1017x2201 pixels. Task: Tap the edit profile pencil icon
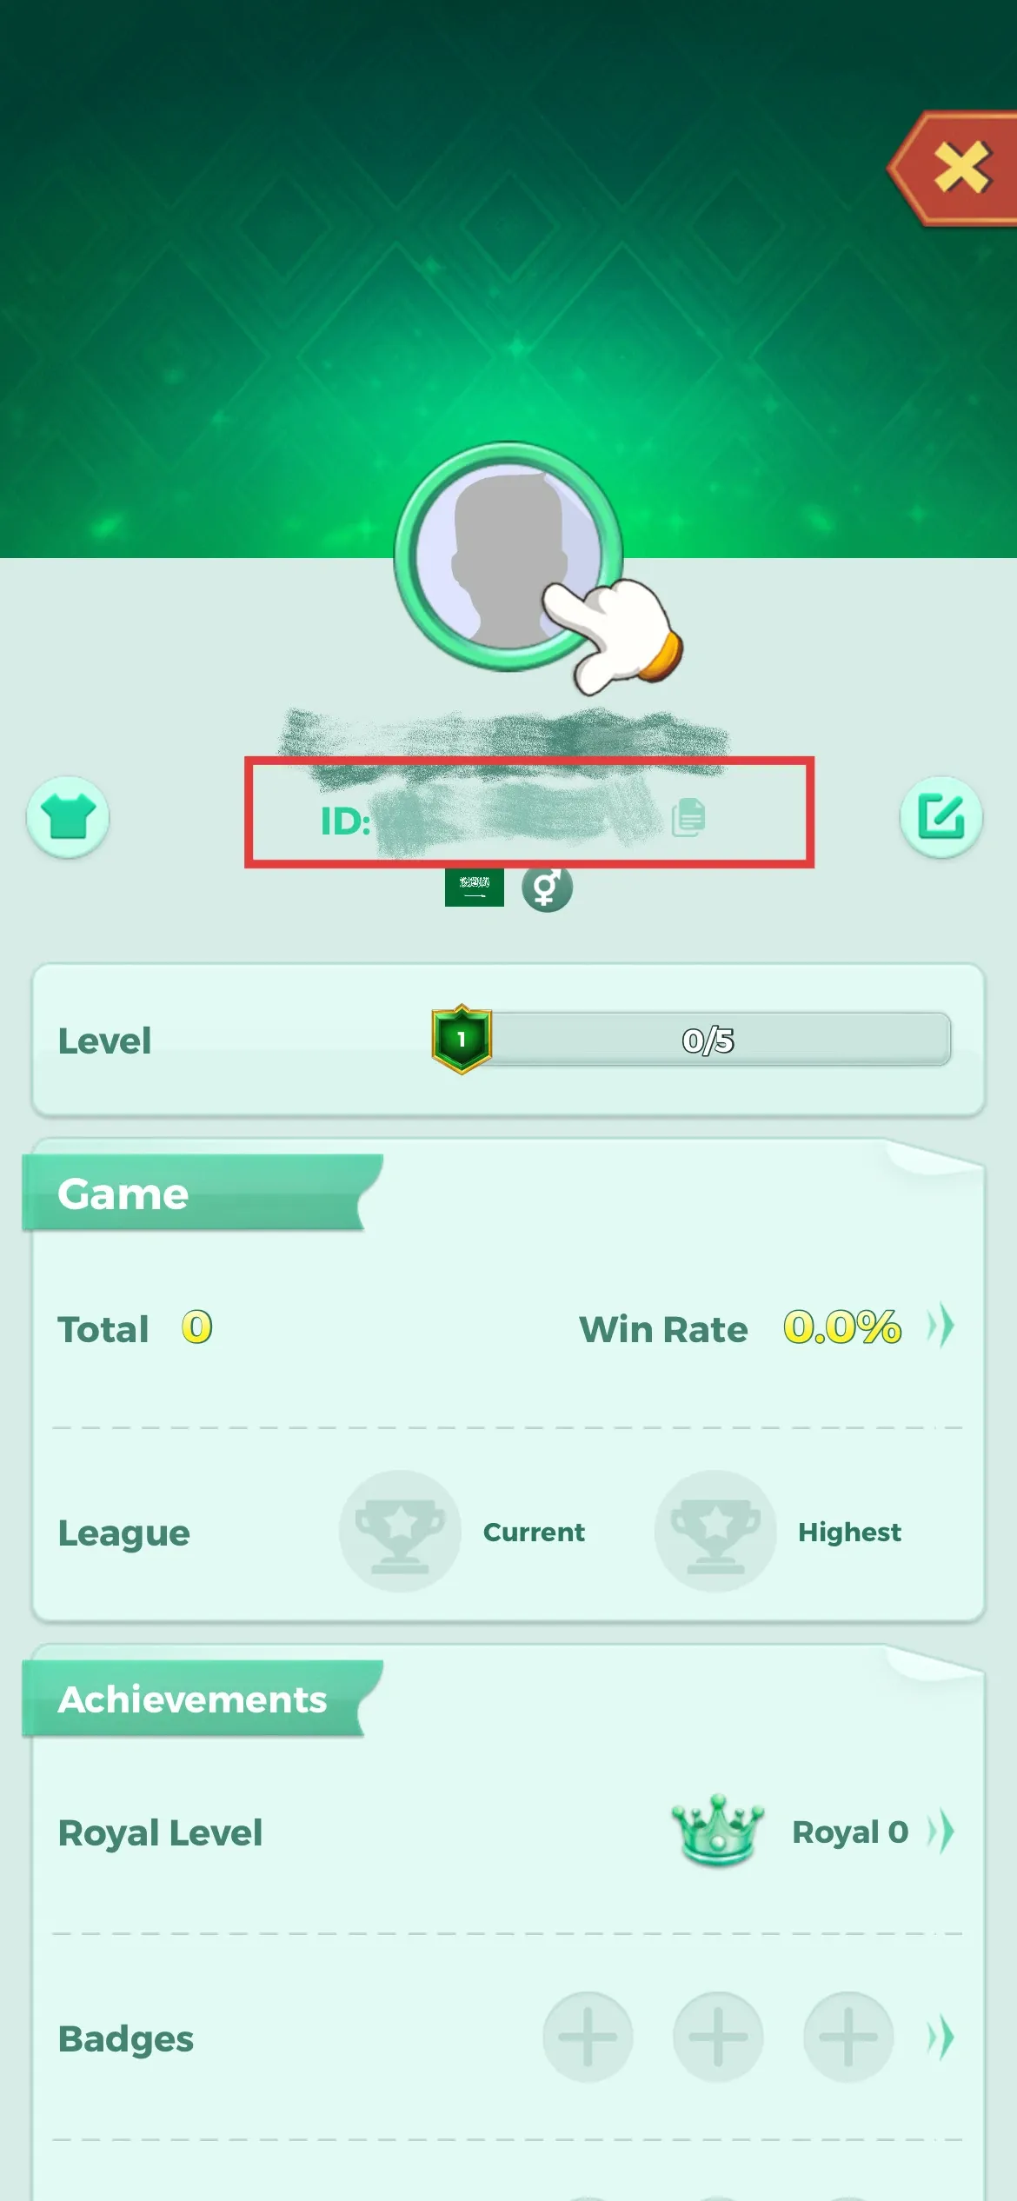pyautogui.click(x=941, y=817)
